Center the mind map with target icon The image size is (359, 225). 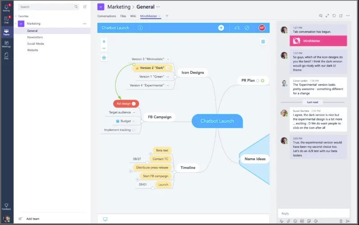(x=104, y=58)
